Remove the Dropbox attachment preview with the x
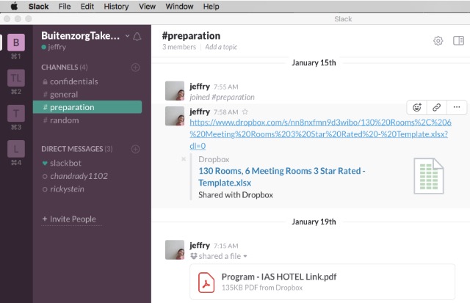470x303 pixels. coord(184,159)
